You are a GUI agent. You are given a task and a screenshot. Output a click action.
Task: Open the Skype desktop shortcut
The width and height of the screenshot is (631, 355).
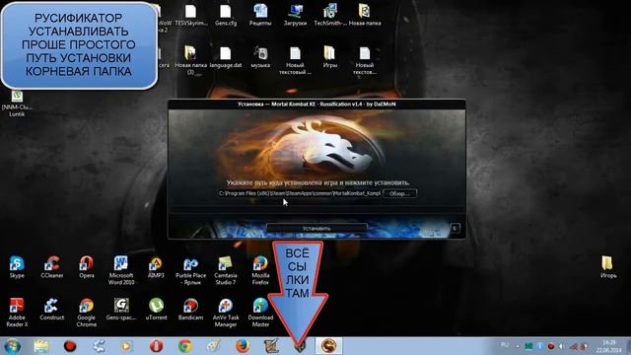click(17, 267)
